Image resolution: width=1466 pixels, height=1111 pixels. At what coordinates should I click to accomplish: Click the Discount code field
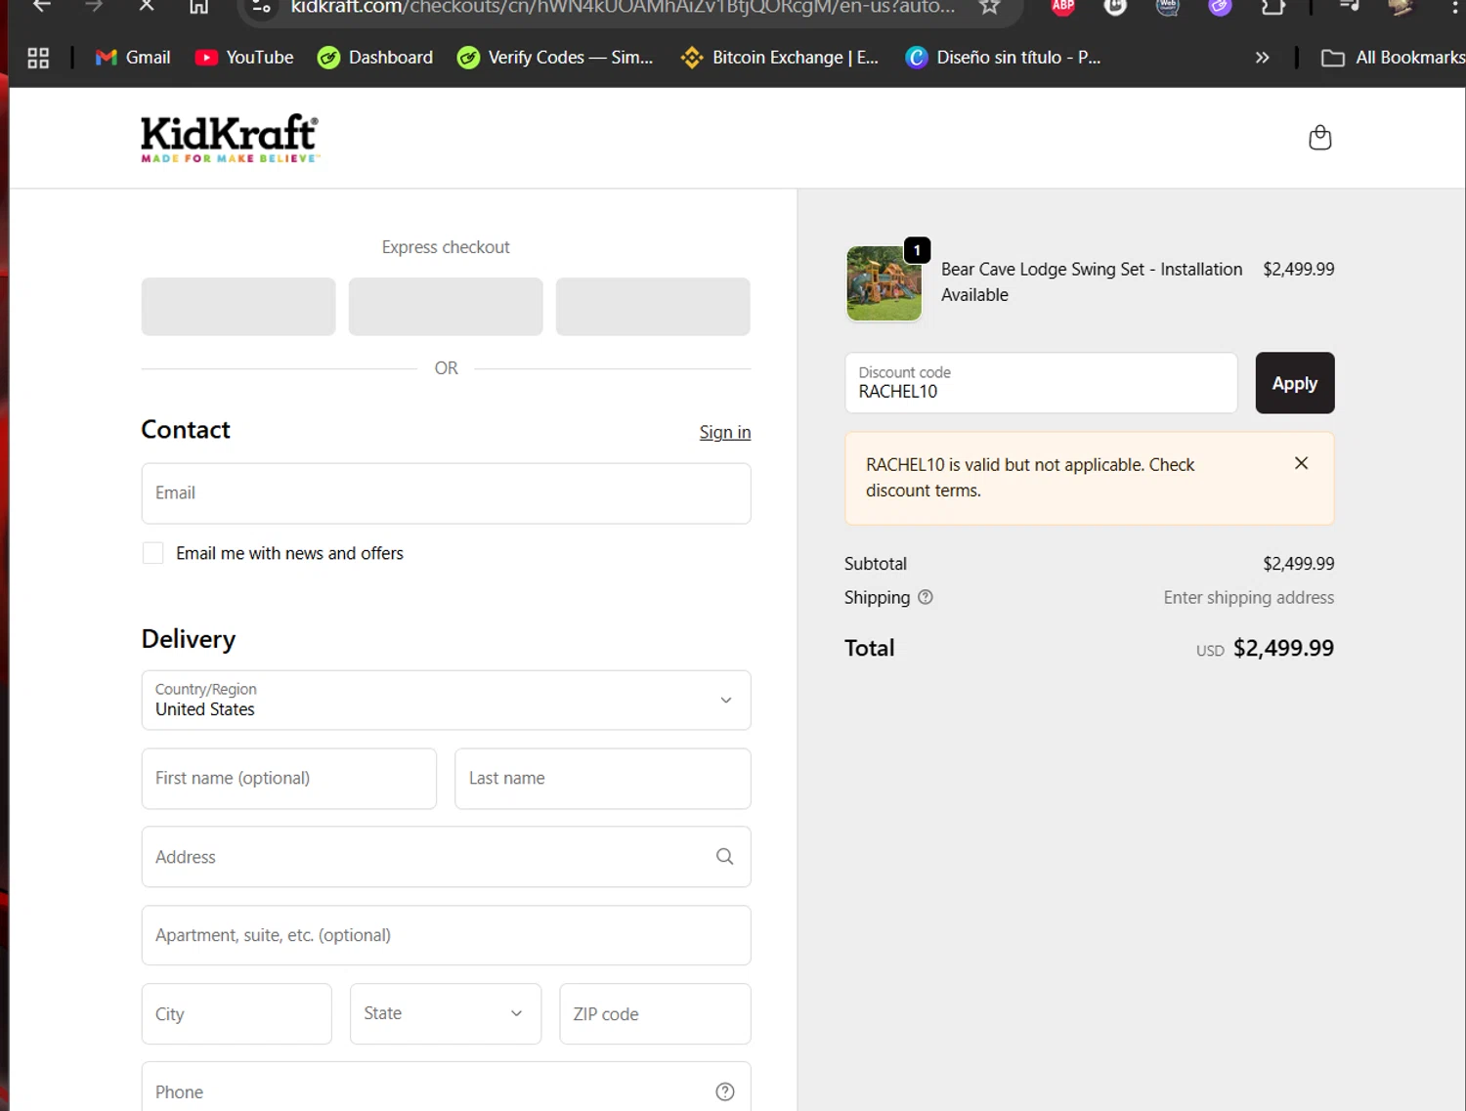[x=1041, y=383]
